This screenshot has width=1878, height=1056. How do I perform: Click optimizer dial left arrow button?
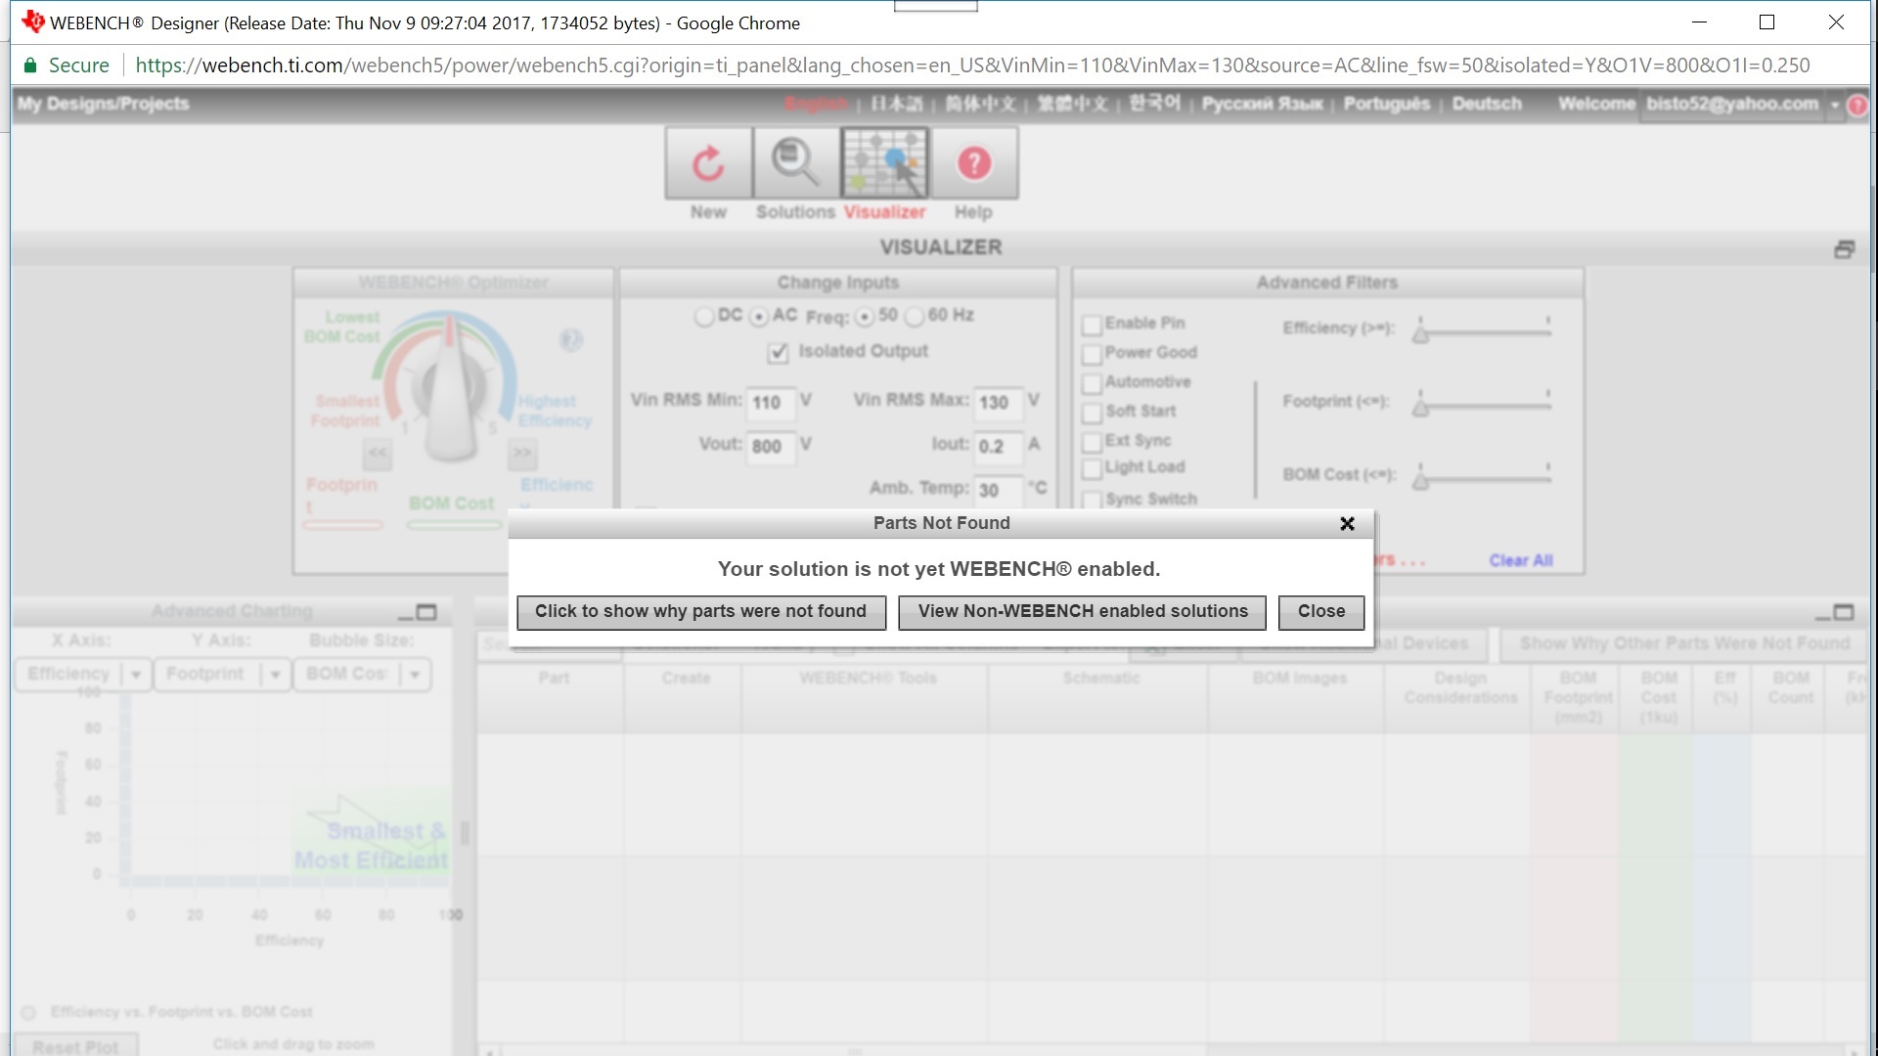point(378,453)
